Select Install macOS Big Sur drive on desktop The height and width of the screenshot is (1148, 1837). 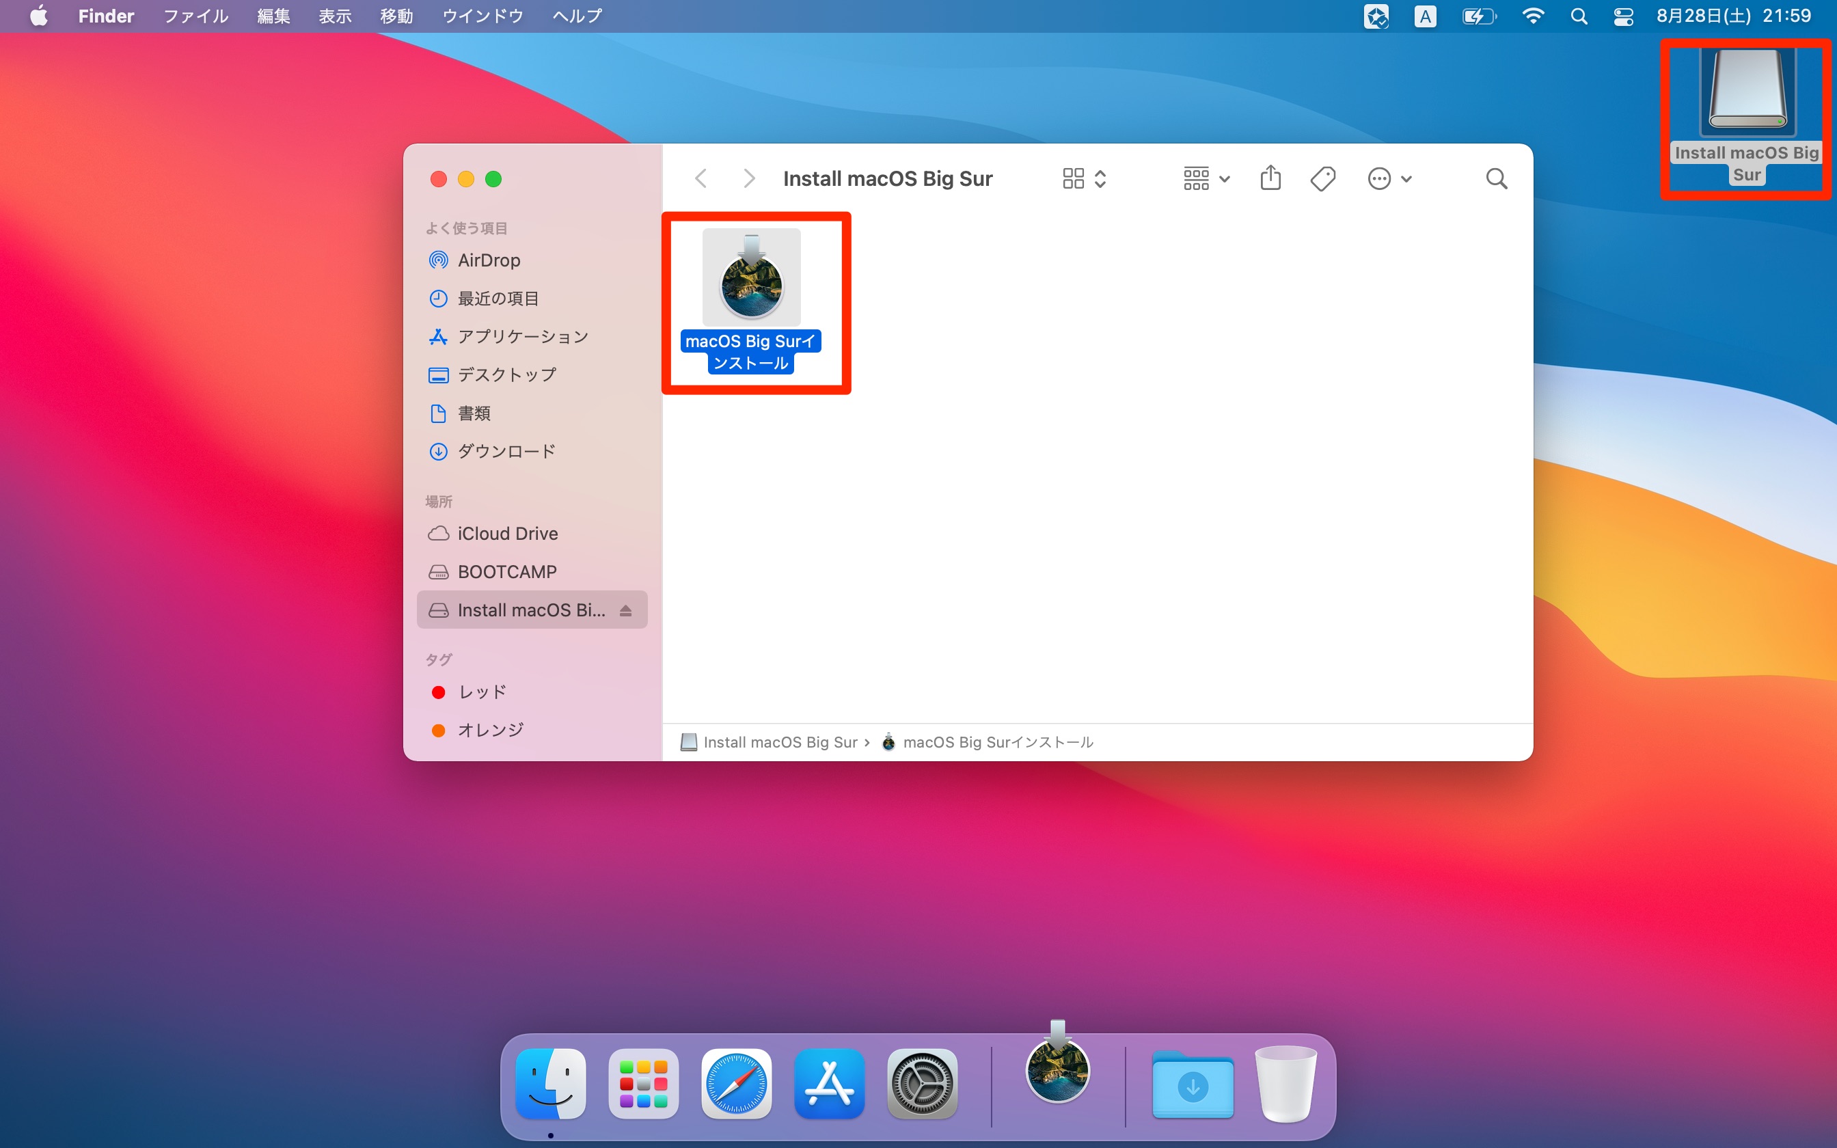(x=1747, y=91)
